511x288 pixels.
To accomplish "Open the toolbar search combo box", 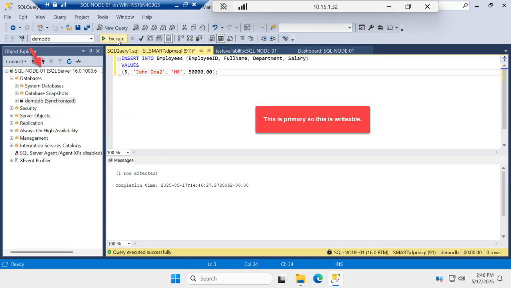I will [315, 28].
